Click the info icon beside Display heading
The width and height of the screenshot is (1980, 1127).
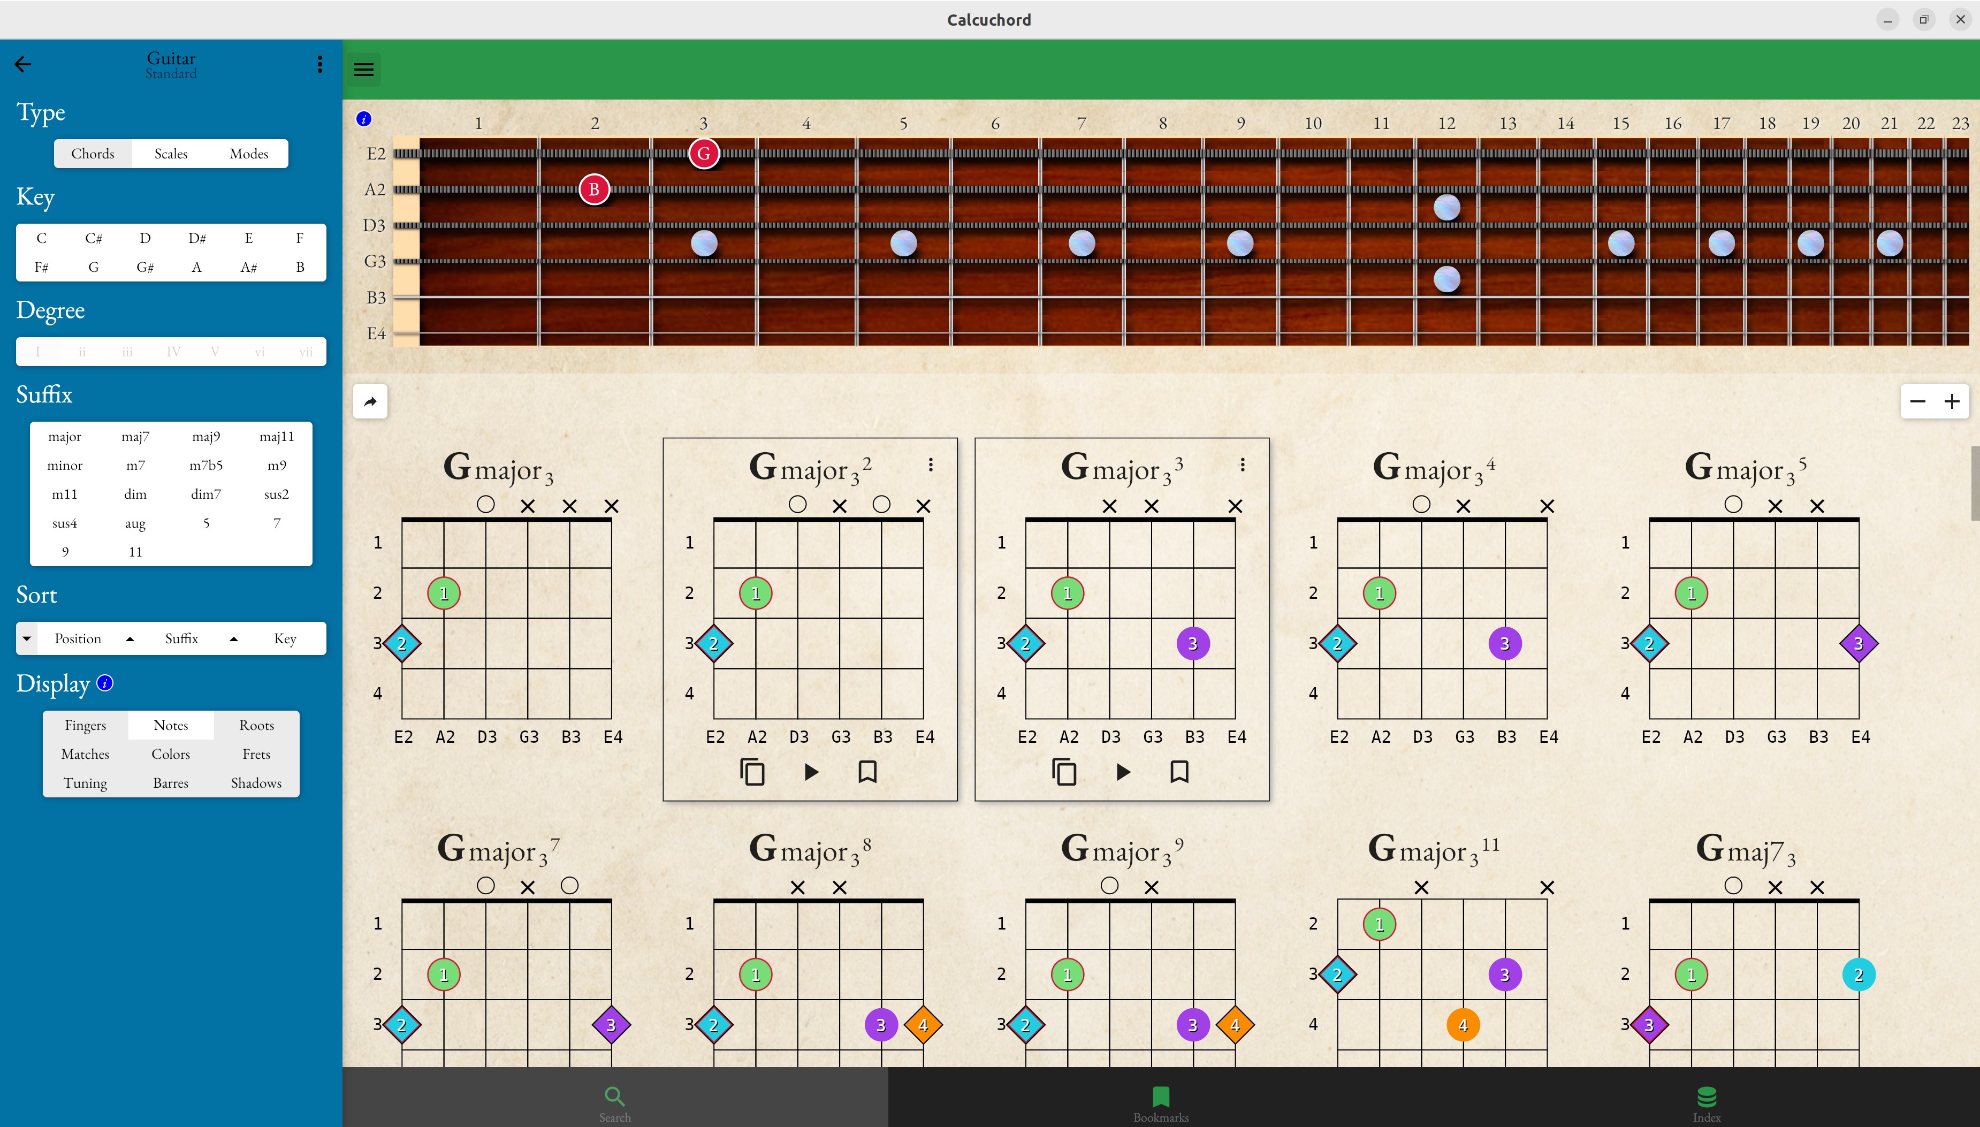(105, 683)
